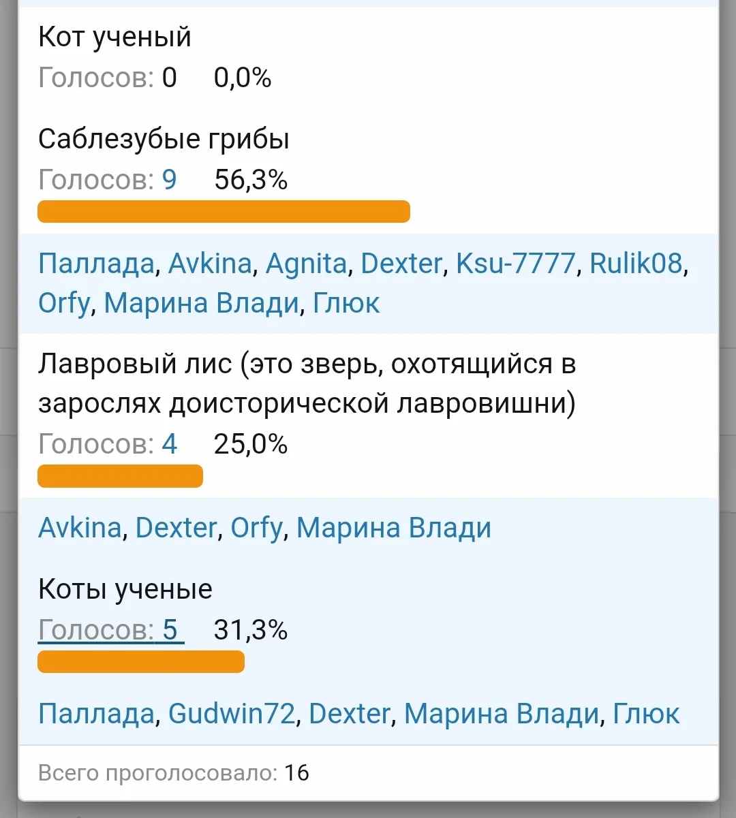Open the 9 votes link for Саблезубые грибы
Viewport: 736px width, 818px height.
[169, 180]
